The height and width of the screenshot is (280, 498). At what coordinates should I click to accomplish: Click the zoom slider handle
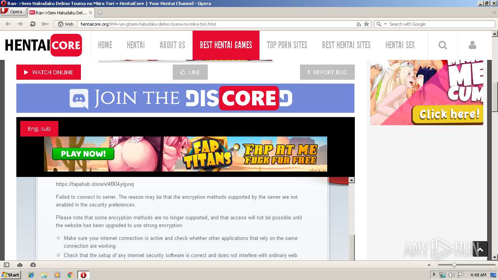454,265
